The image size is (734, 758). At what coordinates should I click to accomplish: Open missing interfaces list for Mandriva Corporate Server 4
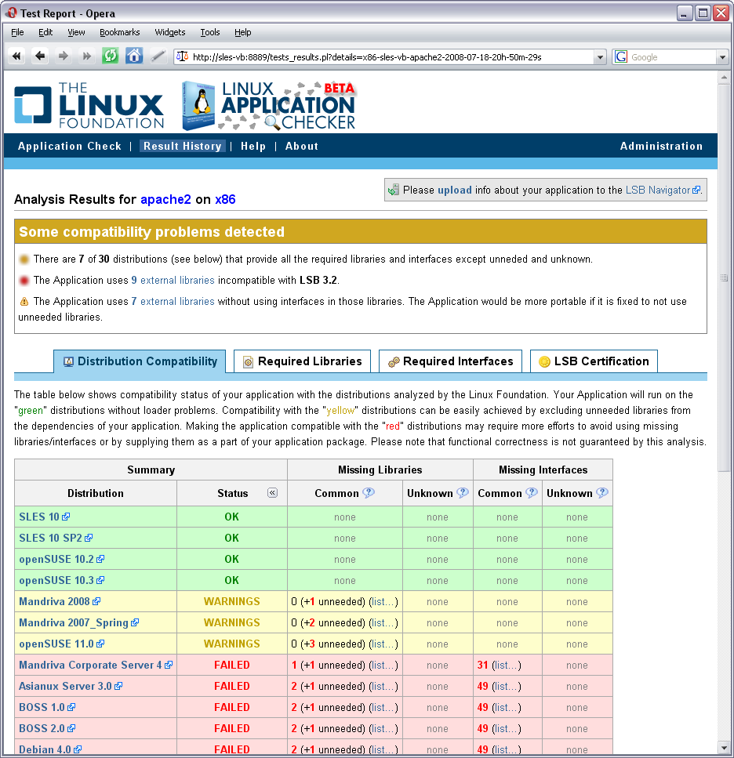(507, 666)
